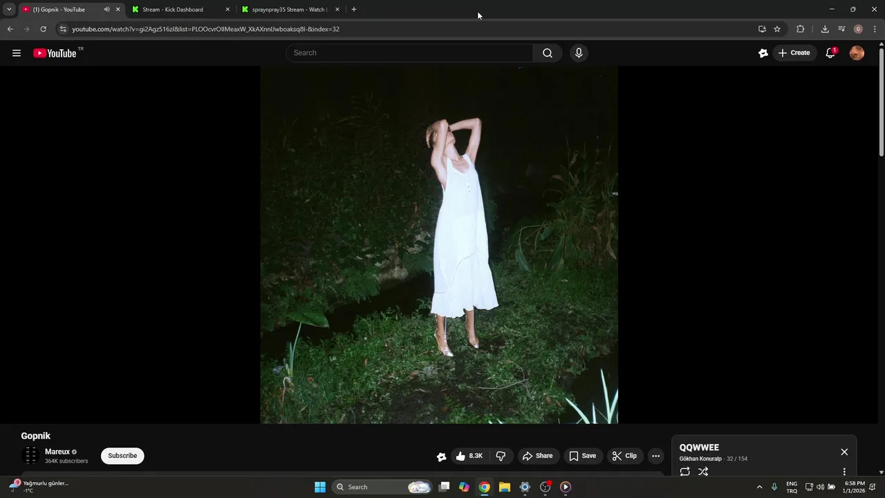Viewport: 885px width, 498px height.
Task: Open the weather widget Yağmurlu günler
Action: (x=39, y=487)
